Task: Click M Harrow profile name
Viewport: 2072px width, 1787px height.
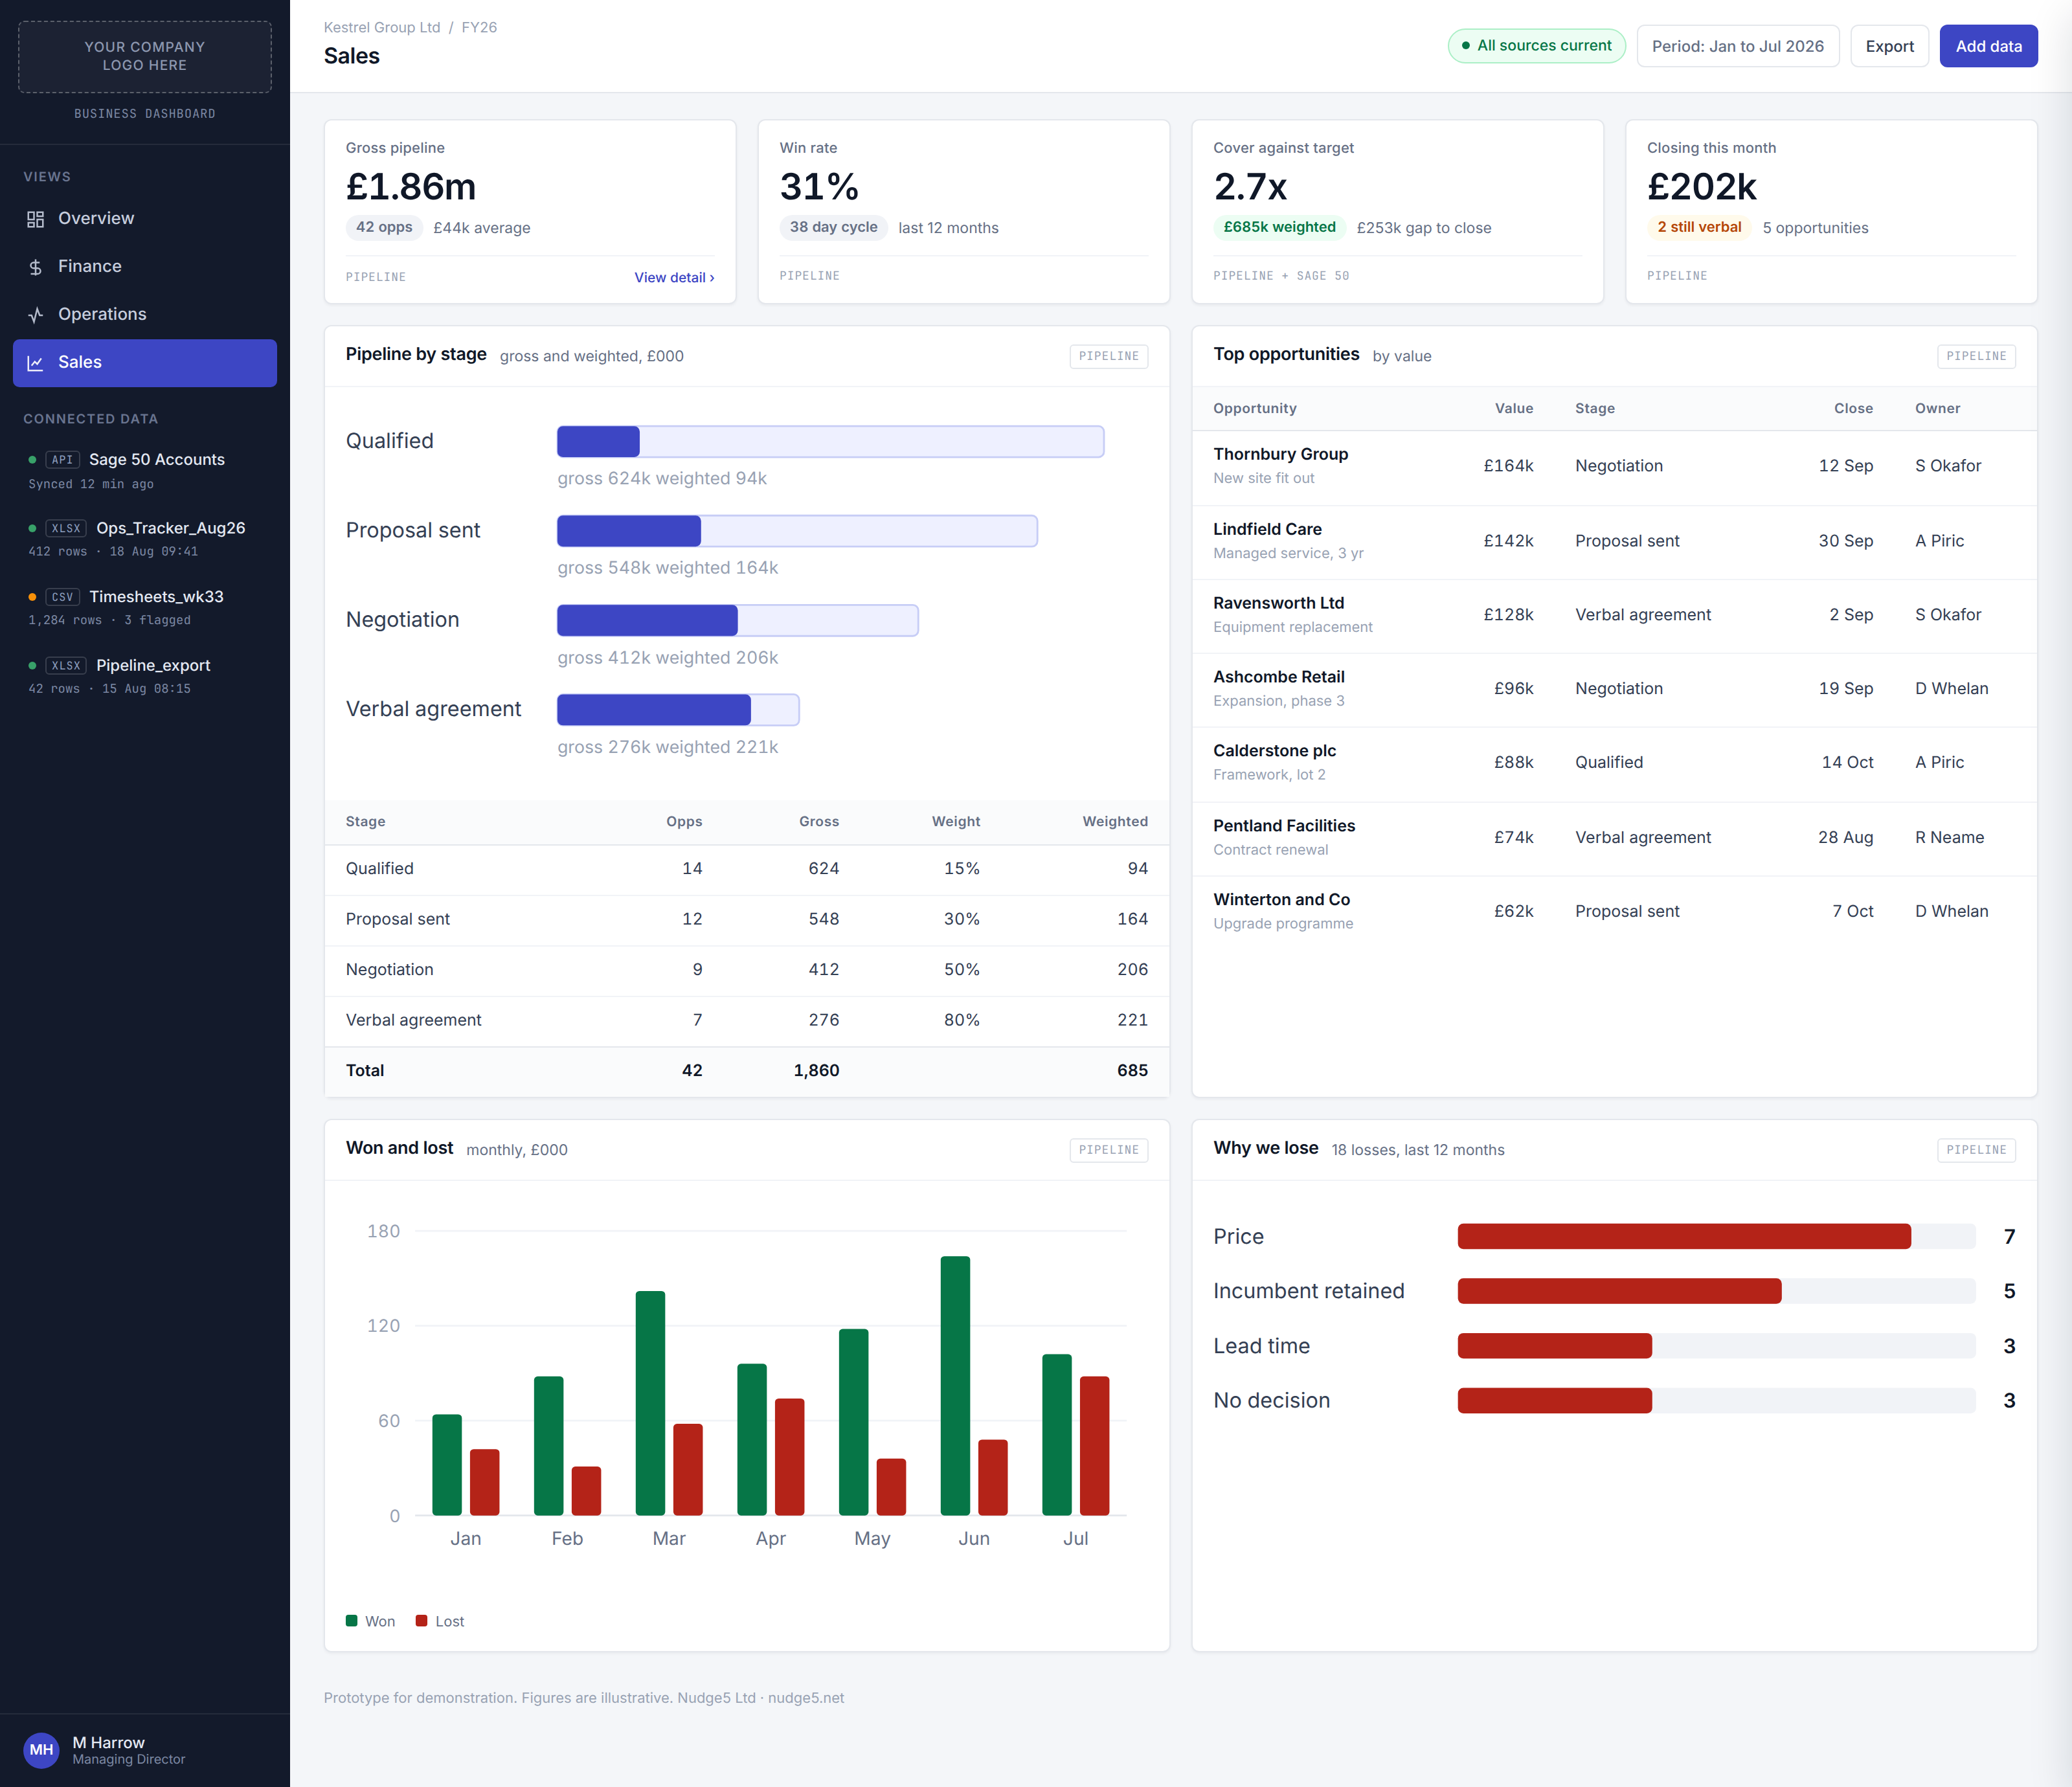Action: coord(109,1743)
